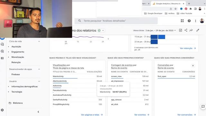This screenshot has width=206, height=116.
Task: Close the Google Analytics tab
Action: click(183, 4)
